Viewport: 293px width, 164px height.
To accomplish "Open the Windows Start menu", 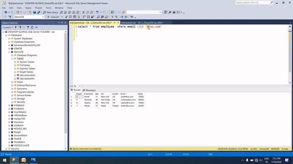I will click(5, 160).
